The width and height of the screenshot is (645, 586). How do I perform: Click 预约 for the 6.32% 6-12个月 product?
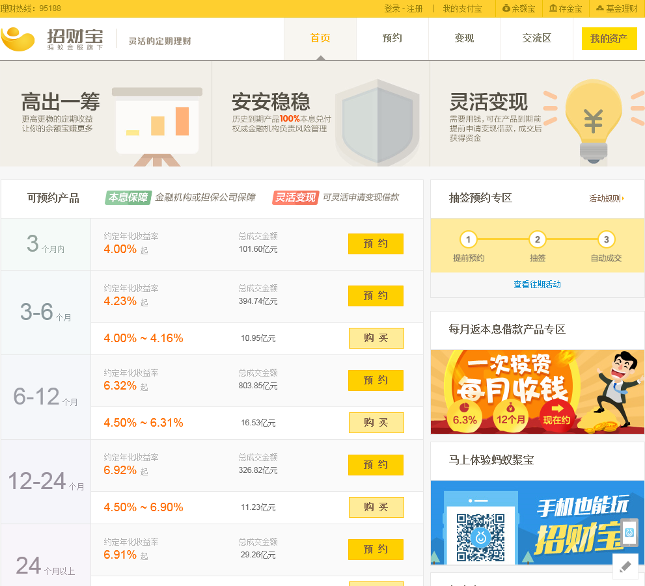[x=376, y=380]
